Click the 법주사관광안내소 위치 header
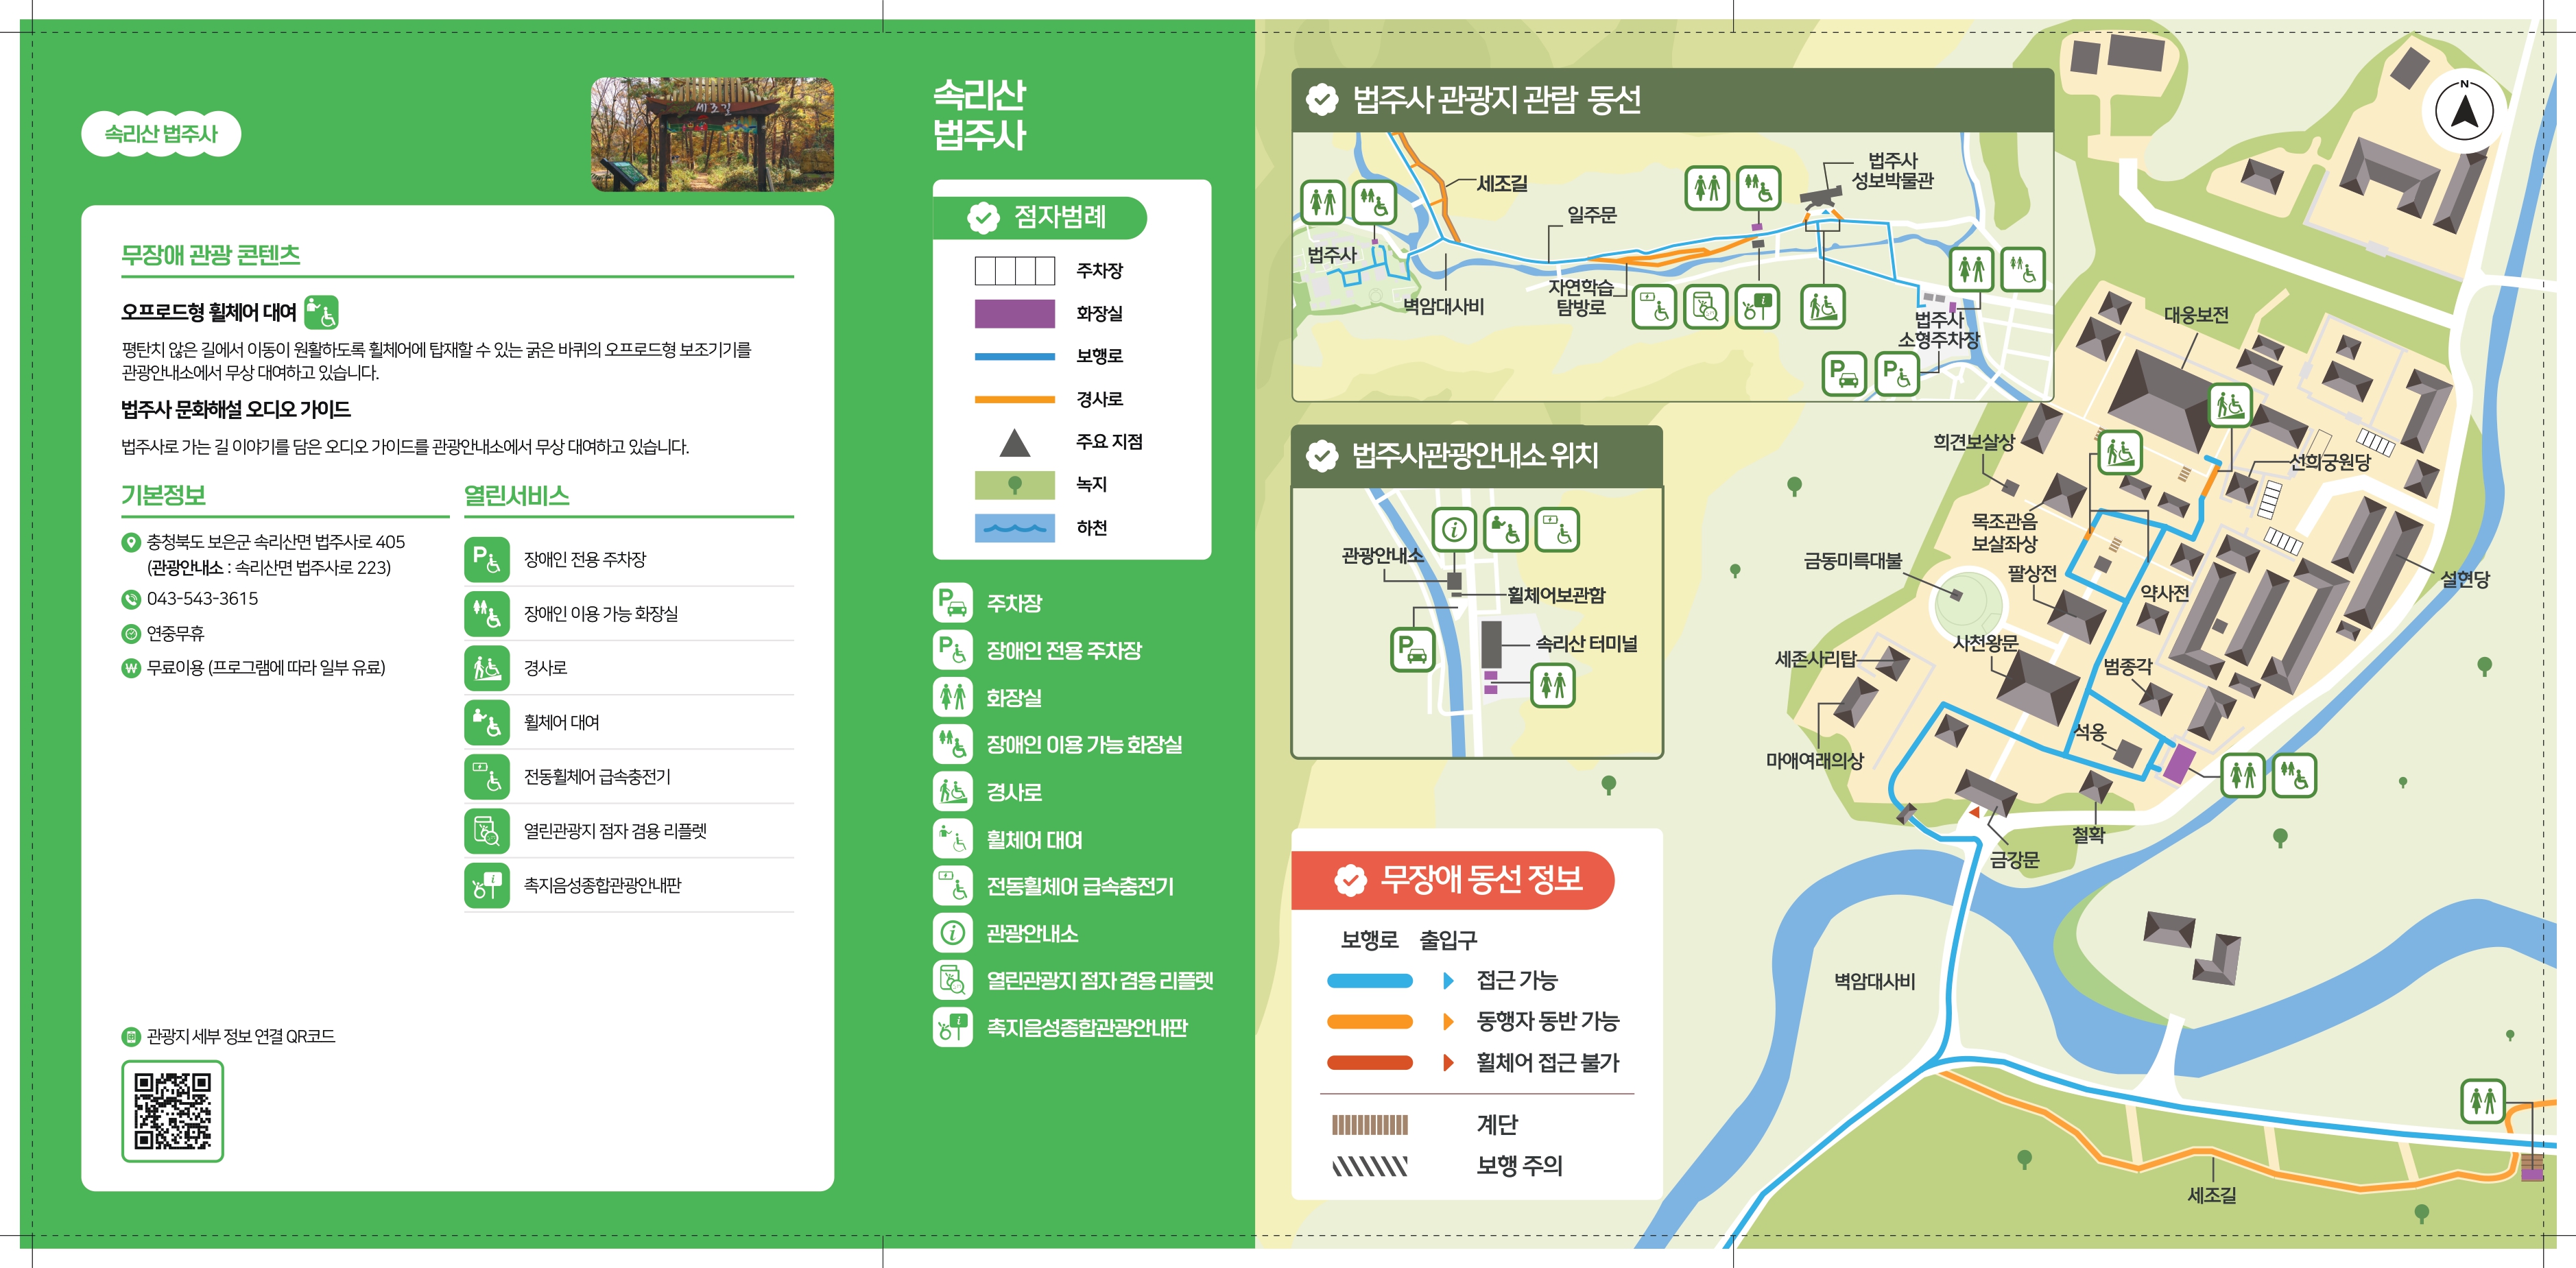 [x=1476, y=456]
